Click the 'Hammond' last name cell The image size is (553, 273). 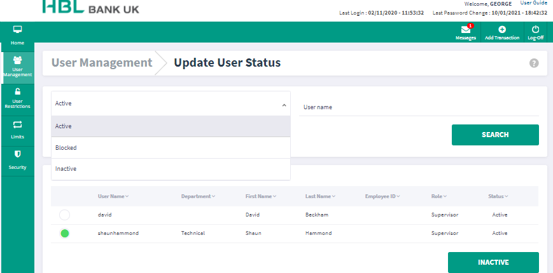click(318, 233)
